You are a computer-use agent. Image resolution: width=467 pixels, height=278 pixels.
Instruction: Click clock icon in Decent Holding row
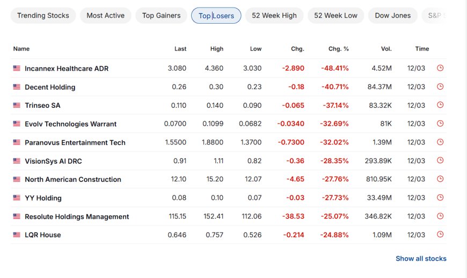[x=440, y=86]
